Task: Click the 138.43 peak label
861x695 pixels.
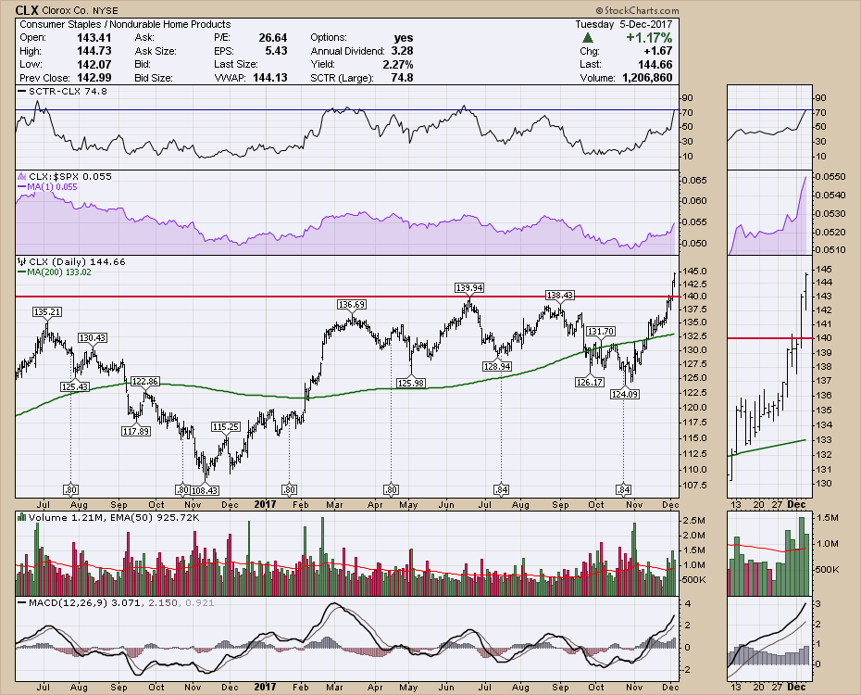Action: tap(559, 296)
